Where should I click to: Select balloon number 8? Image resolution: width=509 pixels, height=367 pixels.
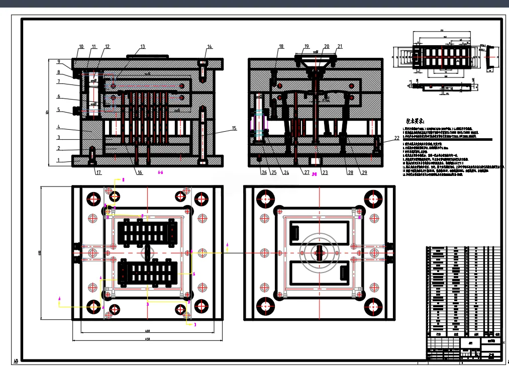click(58, 72)
